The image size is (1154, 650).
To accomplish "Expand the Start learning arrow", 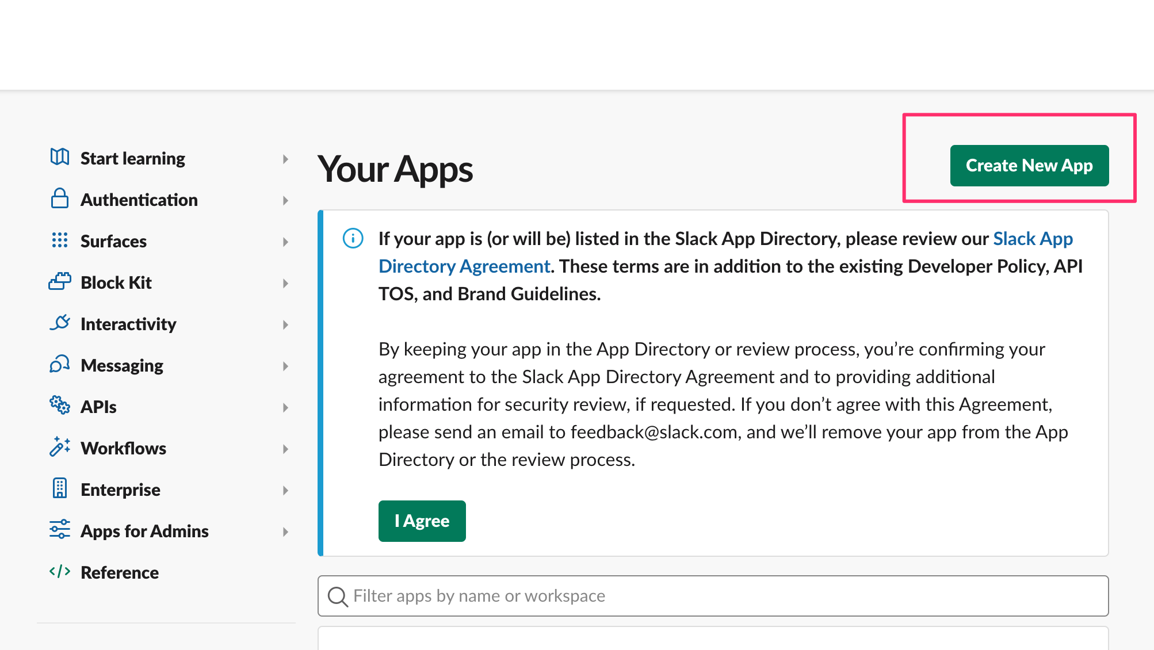I will (x=285, y=159).
